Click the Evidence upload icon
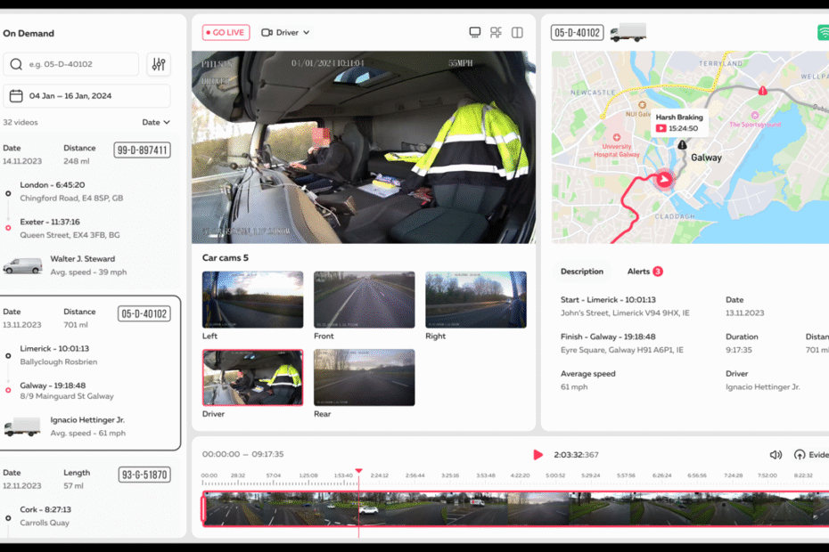This screenshot has height=552, width=829. (801, 454)
